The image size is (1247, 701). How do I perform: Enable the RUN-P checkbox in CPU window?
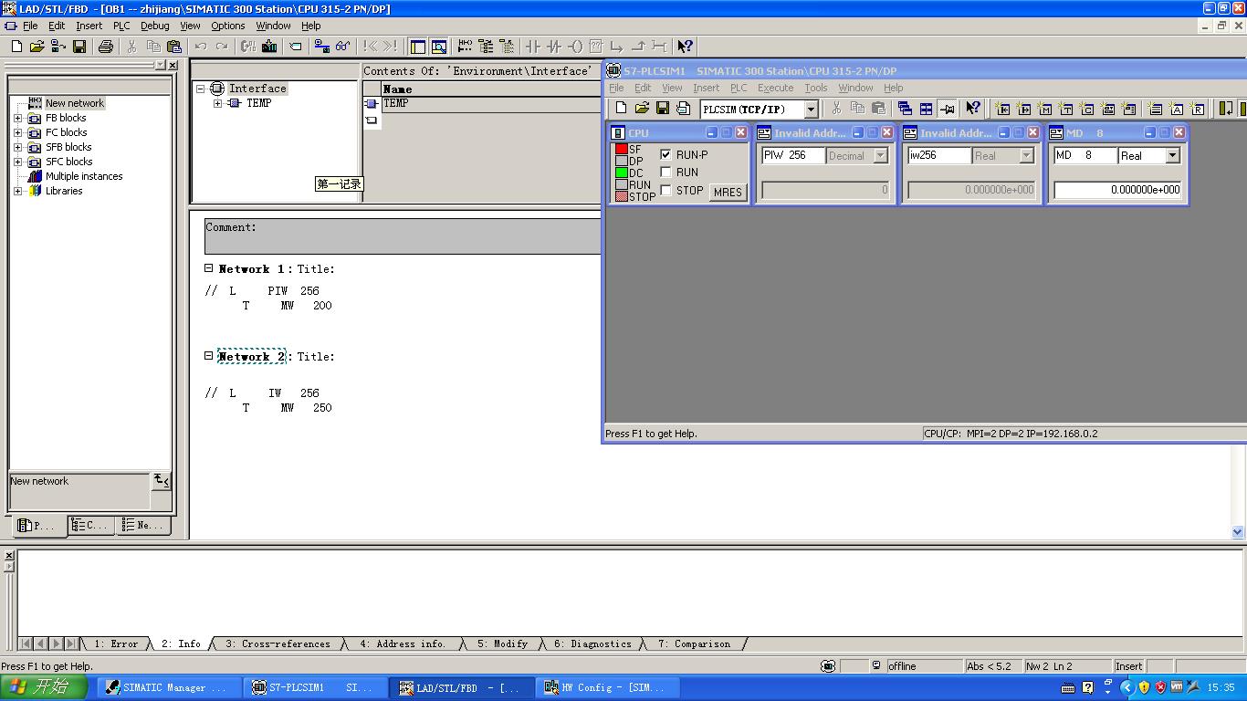[665, 155]
